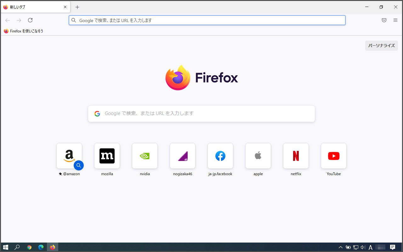Launch Microsoft Edge from the taskbar

point(41,247)
